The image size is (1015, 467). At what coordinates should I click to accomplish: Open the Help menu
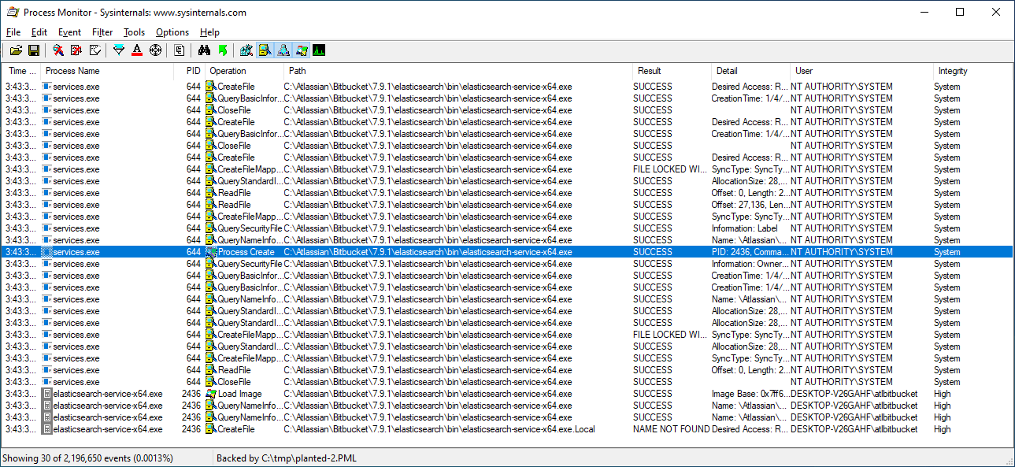click(209, 32)
